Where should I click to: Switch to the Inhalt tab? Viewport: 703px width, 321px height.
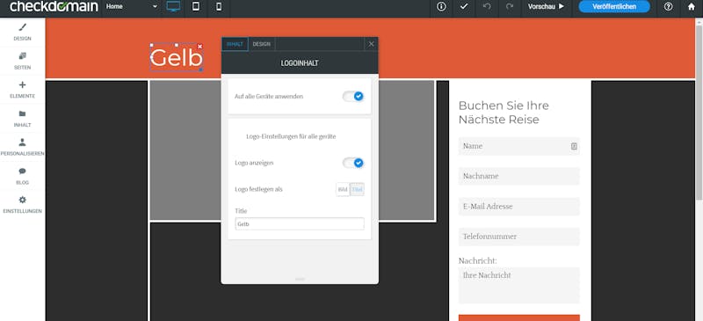235,44
